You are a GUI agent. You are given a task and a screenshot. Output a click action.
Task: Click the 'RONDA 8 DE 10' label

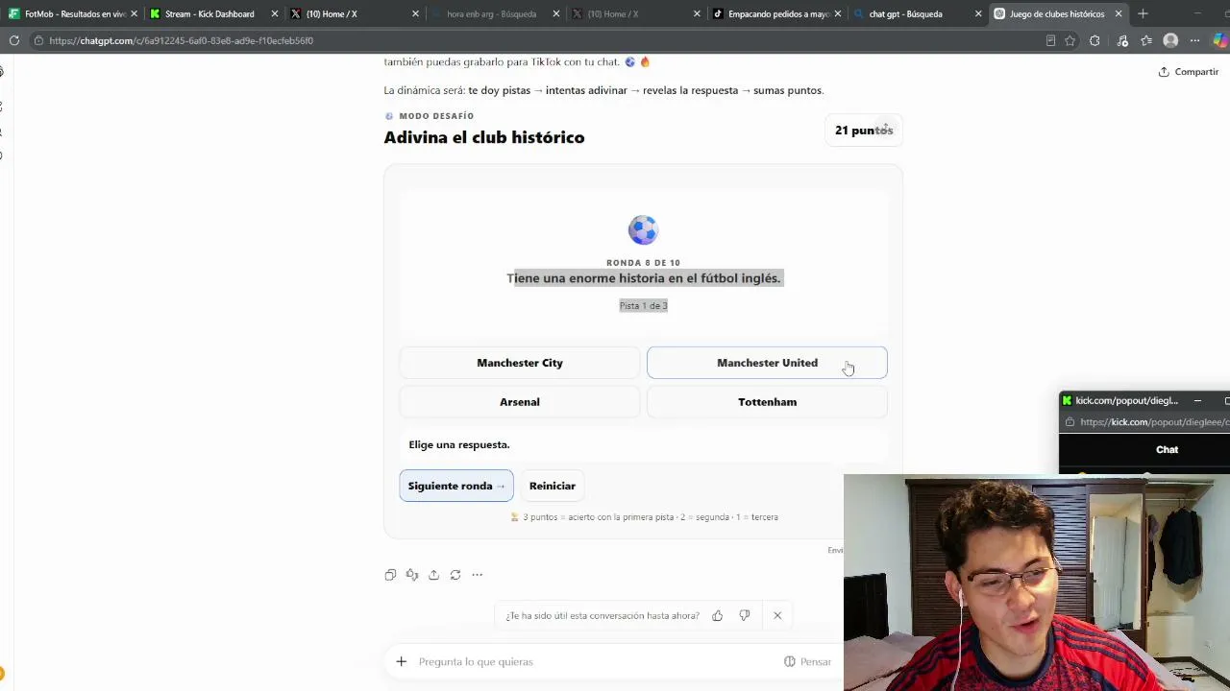click(643, 263)
